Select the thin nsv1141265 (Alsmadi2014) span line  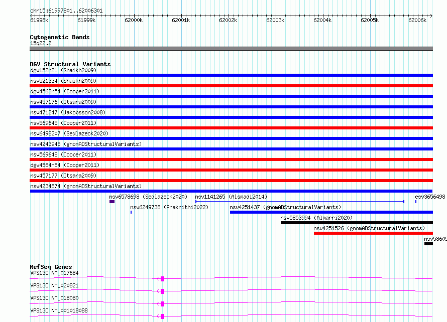pos(300,202)
